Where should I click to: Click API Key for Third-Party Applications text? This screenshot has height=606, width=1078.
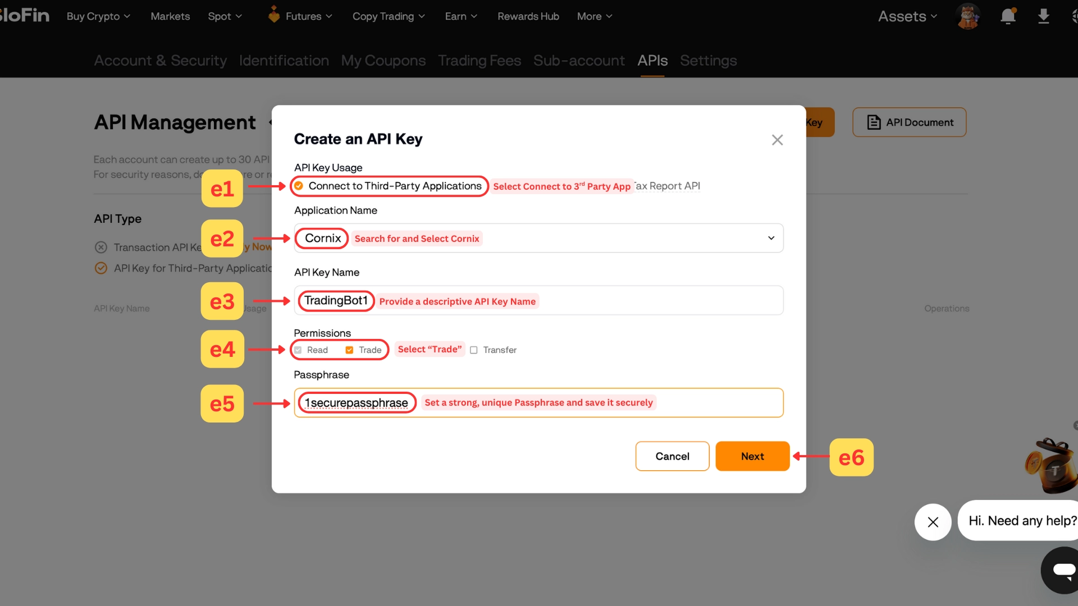coord(193,268)
